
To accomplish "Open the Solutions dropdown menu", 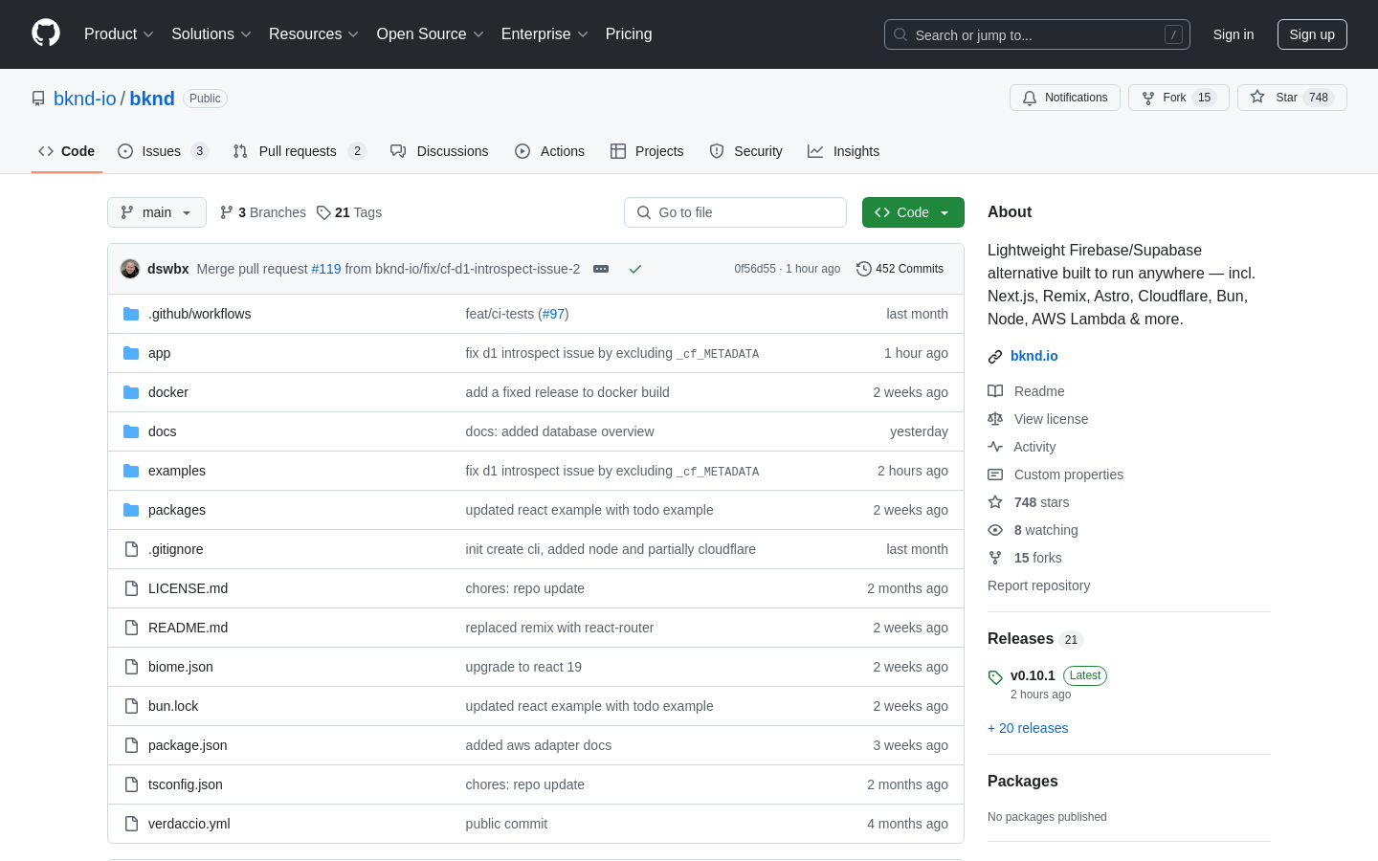I will coord(211,34).
